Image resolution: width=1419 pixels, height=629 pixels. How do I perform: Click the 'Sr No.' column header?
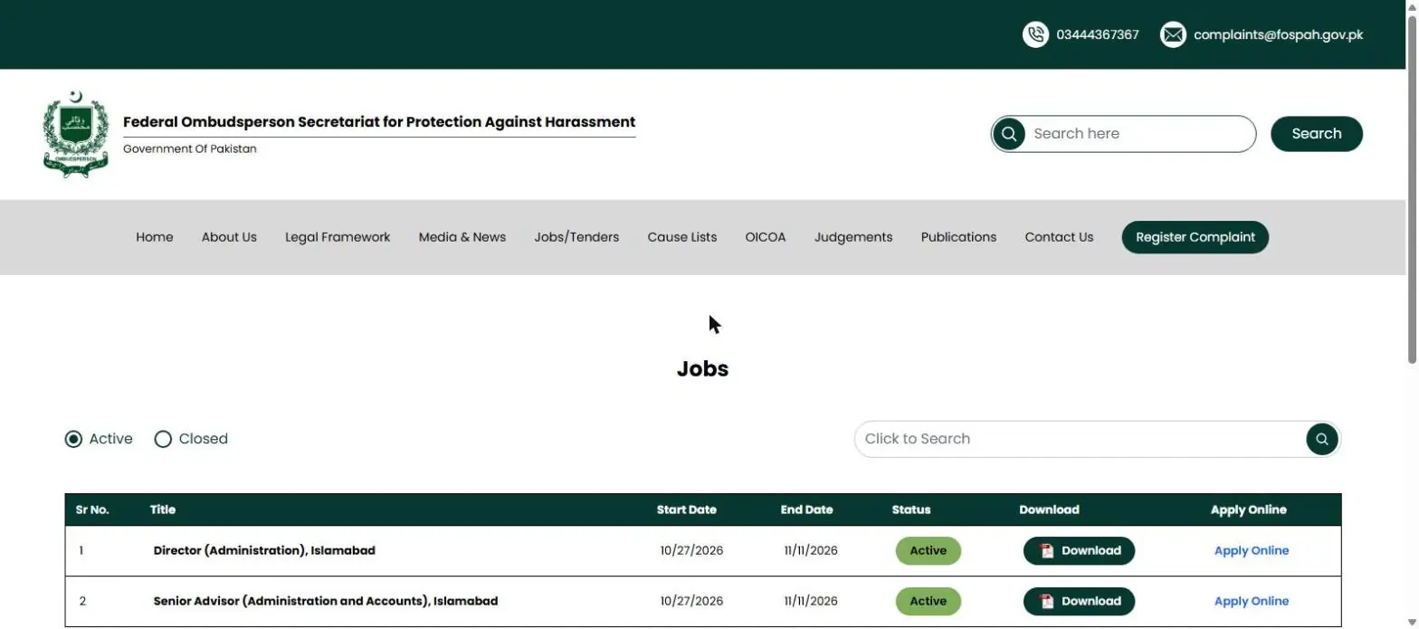(92, 510)
